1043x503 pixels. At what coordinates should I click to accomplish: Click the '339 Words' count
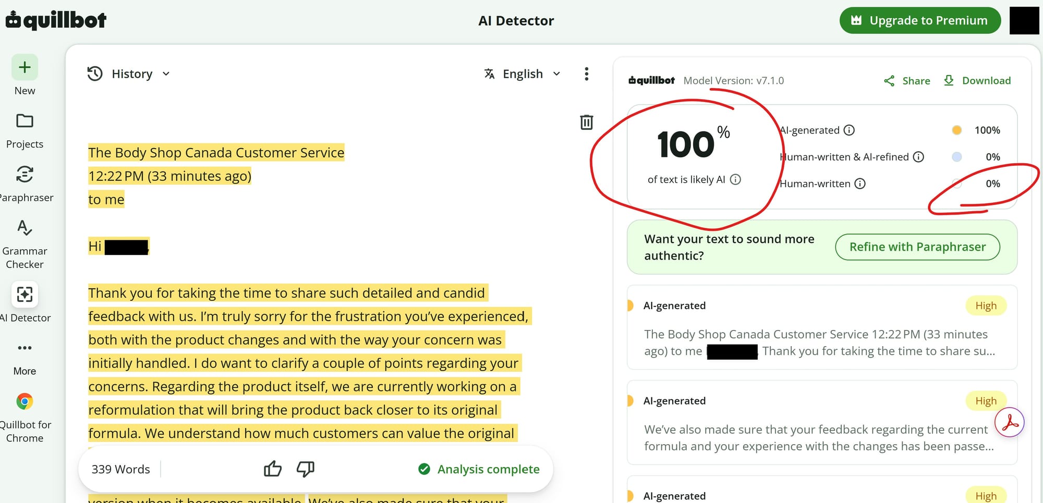click(120, 469)
